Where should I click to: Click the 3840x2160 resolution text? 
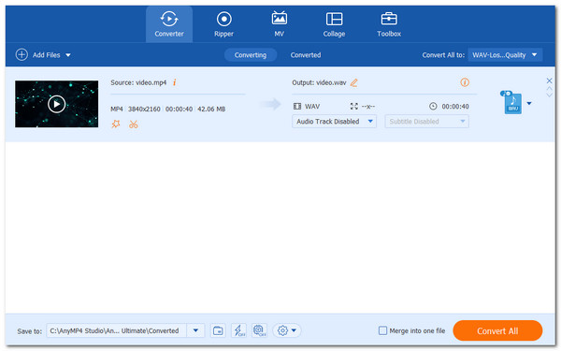(144, 109)
